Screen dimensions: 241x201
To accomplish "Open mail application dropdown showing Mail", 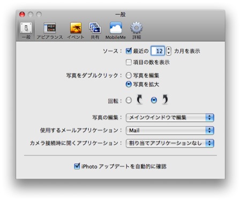I will (x=170, y=130).
